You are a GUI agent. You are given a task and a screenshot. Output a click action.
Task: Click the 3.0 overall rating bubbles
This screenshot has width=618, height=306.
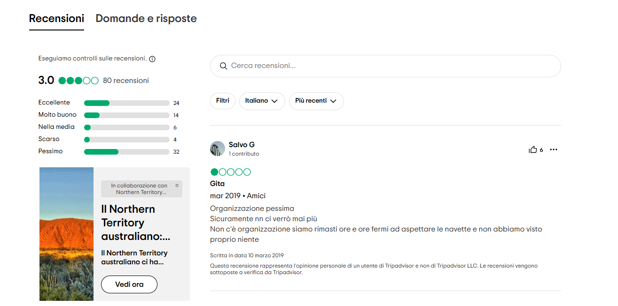tap(78, 81)
